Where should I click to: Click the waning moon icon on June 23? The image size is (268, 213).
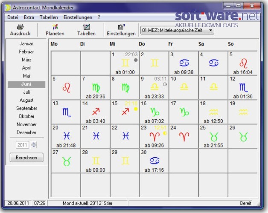(165, 133)
